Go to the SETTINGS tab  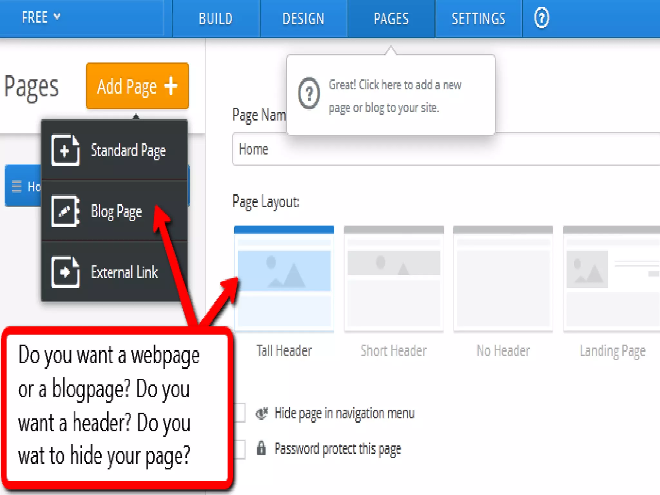(x=478, y=19)
